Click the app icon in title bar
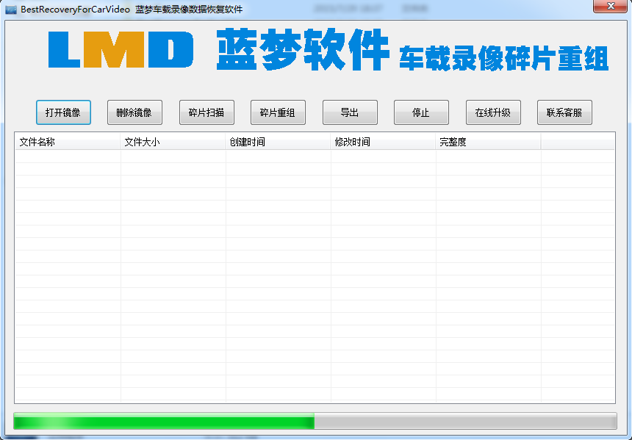 click(x=11, y=9)
